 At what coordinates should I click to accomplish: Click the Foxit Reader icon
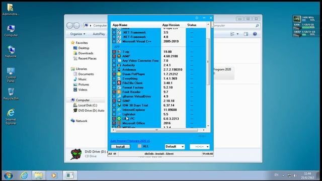tap(119, 92)
